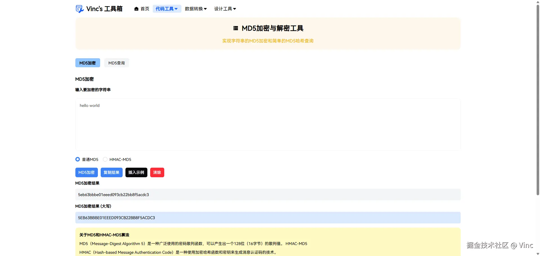Screen dimensions: 540x256
Task: Click the lowercase MD5 result field
Action: [x=268, y=194]
